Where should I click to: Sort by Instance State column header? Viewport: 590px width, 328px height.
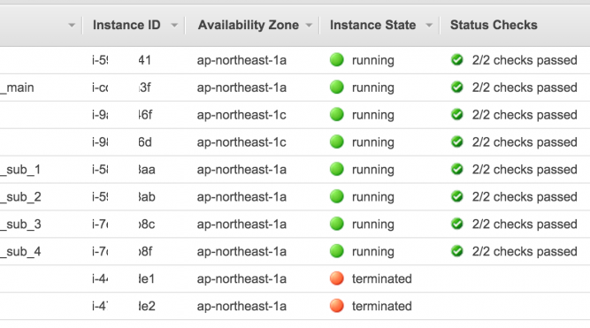pos(373,26)
